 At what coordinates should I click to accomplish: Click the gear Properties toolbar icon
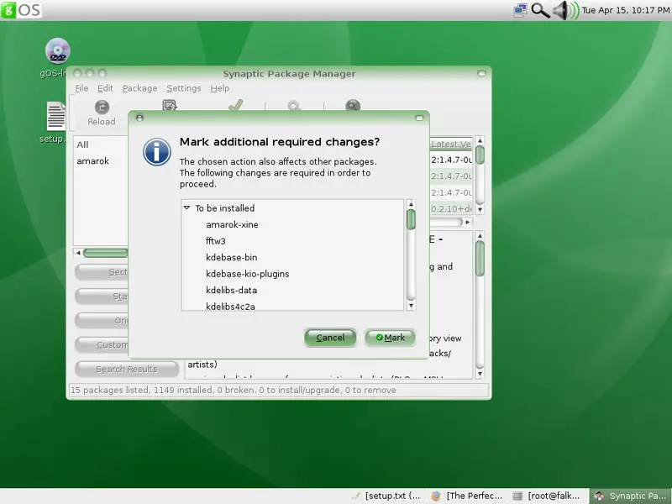pyautogui.click(x=293, y=106)
